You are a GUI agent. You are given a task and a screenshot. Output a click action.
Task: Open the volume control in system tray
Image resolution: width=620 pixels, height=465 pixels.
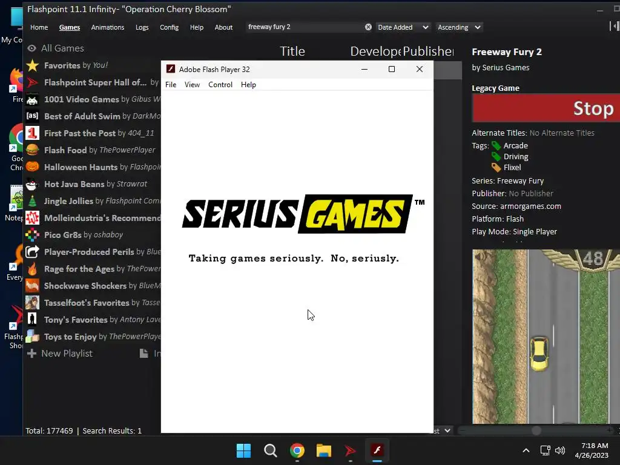click(560, 450)
